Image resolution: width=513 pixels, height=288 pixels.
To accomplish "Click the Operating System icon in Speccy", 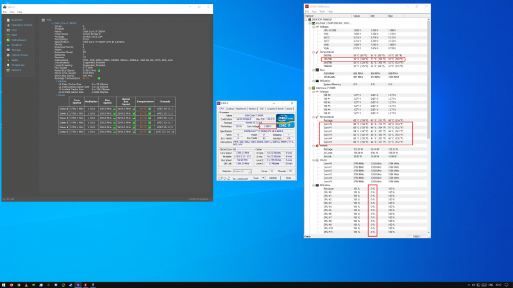I will pyautogui.click(x=7, y=24).
